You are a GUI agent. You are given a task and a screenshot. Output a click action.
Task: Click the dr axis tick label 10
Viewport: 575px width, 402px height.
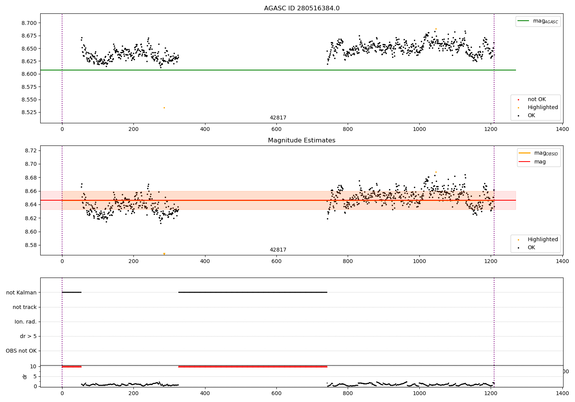33,366
